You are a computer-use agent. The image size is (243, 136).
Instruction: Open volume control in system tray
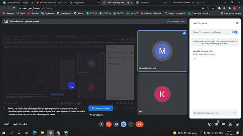pos(216,133)
